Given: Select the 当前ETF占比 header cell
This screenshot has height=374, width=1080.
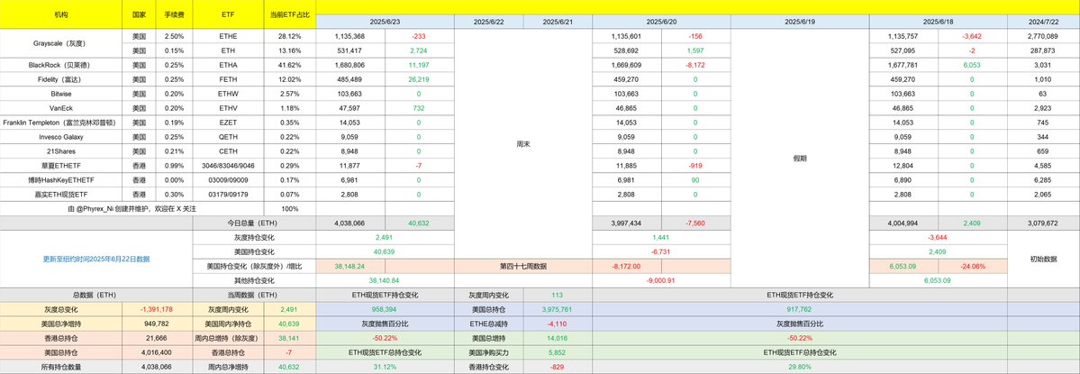Looking at the screenshot, I should [x=290, y=14].
